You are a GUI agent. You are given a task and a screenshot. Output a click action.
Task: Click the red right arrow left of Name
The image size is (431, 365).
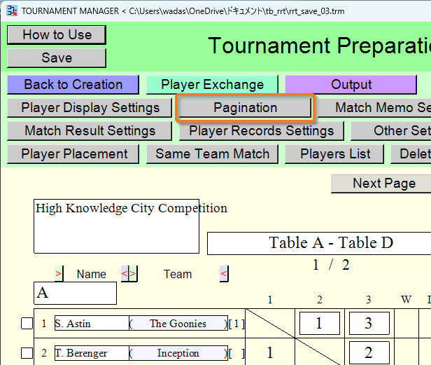click(59, 274)
